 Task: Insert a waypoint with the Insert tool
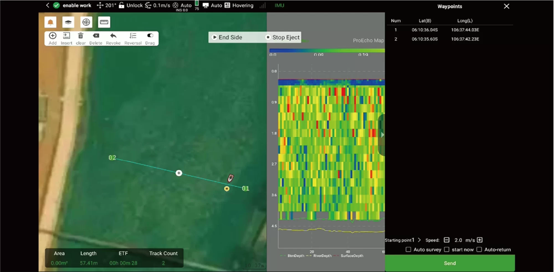[x=66, y=39]
